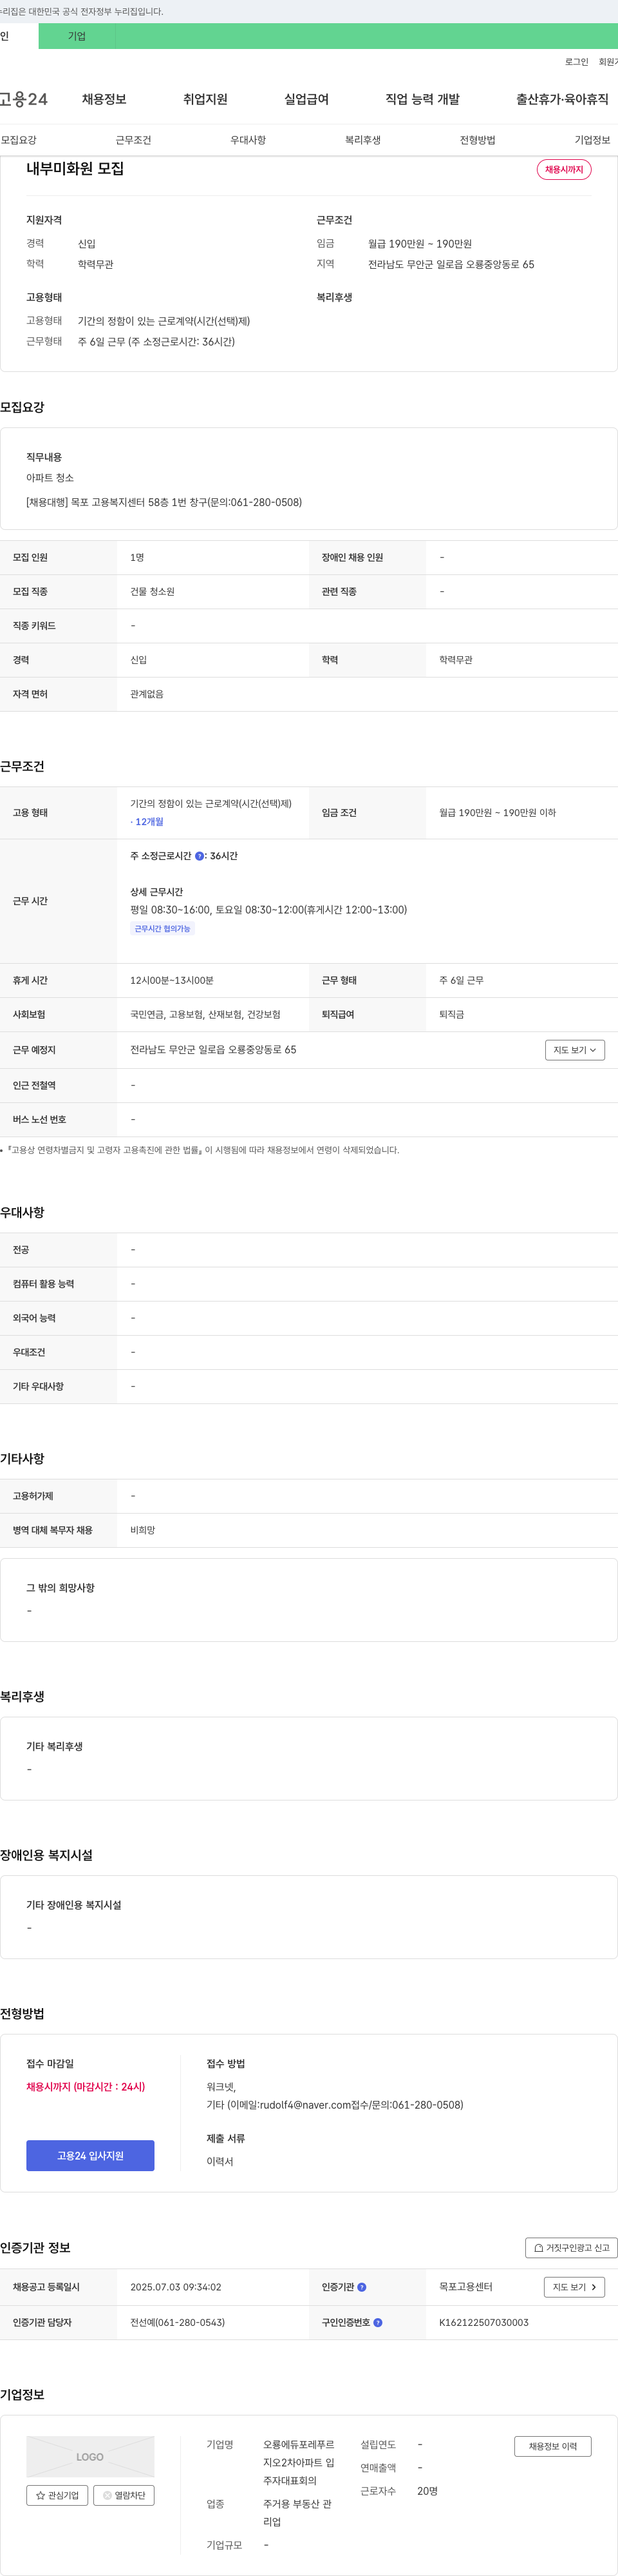Select the 내부미화원 모집 job title

click(75, 169)
